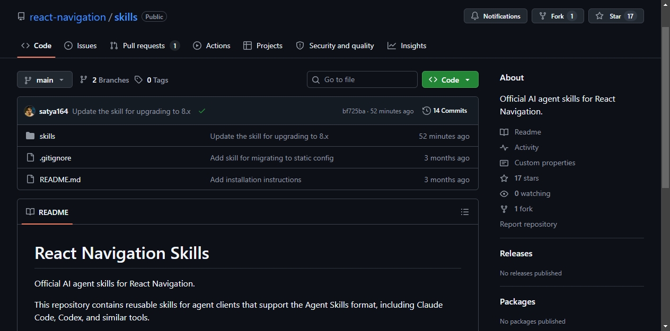Click the repository icon beside react-navigation
Image resolution: width=670 pixels, height=331 pixels.
click(x=21, y=16)
